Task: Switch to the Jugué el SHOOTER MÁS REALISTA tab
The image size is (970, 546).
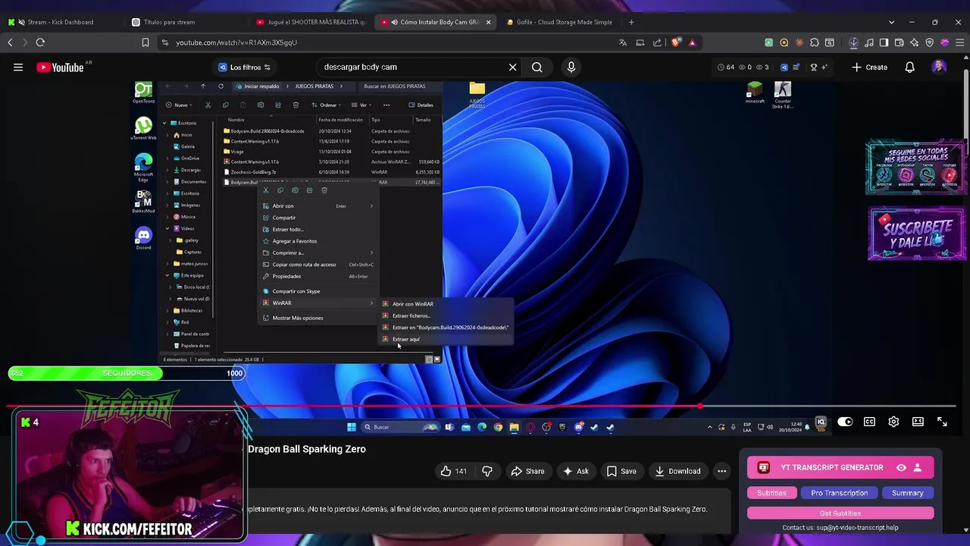Action: coord(311,22)
